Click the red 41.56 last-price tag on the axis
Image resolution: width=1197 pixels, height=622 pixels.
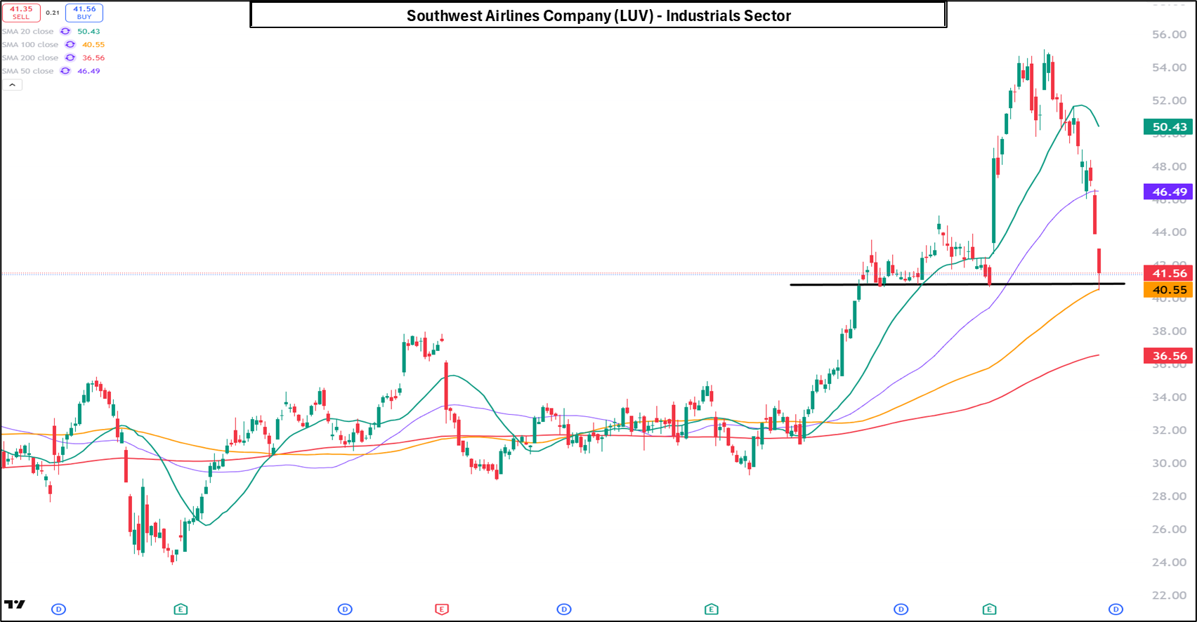[x=1168, y=274]
